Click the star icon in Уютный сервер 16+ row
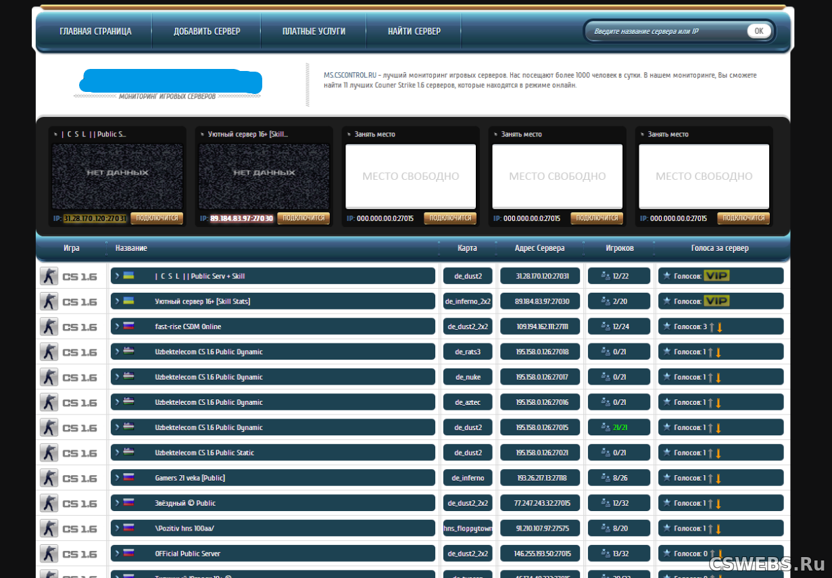 pos(666,301)
